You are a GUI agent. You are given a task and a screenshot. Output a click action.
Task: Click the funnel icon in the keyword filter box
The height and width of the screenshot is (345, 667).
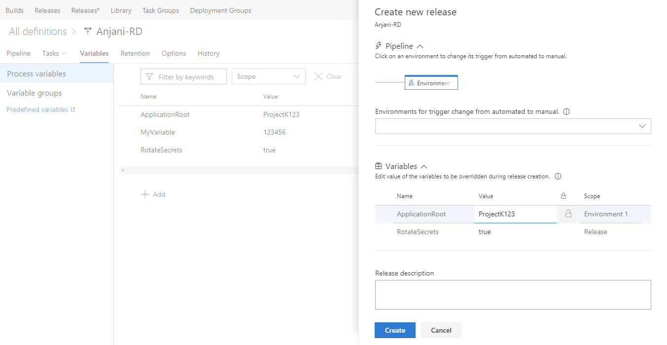tap(148, 76)
